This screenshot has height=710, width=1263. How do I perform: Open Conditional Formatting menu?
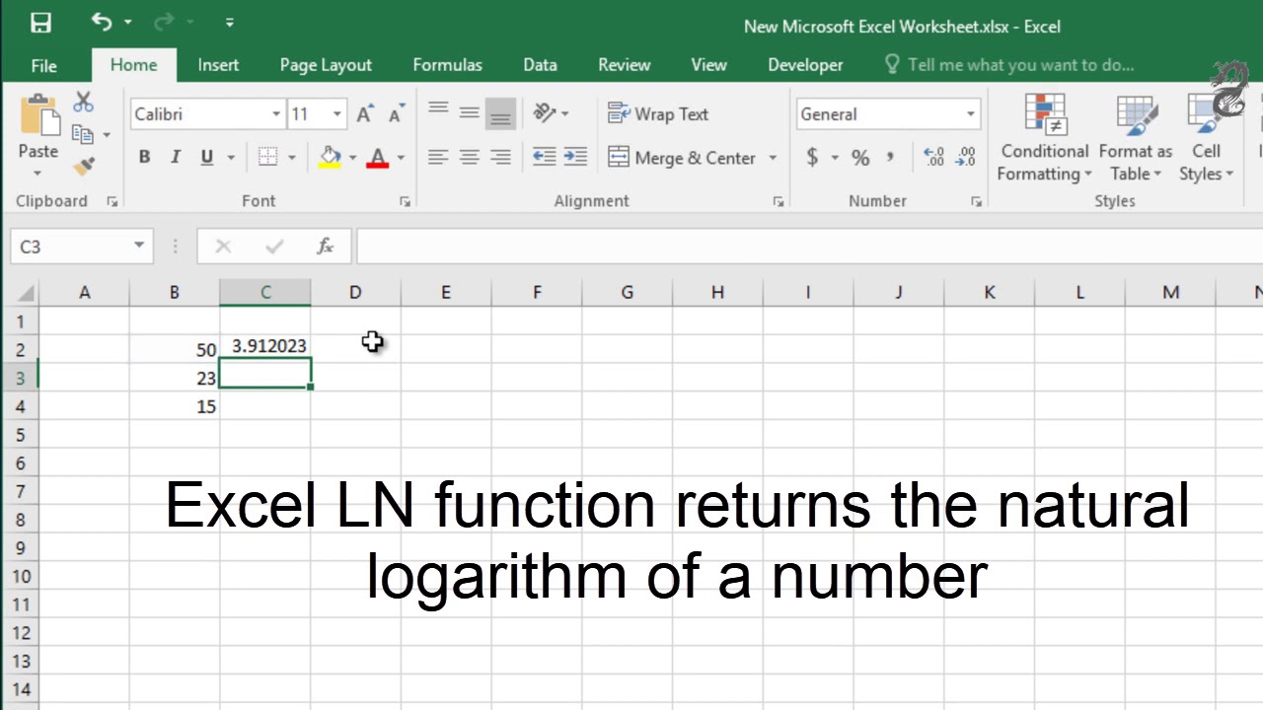(x=1045, y=138)
